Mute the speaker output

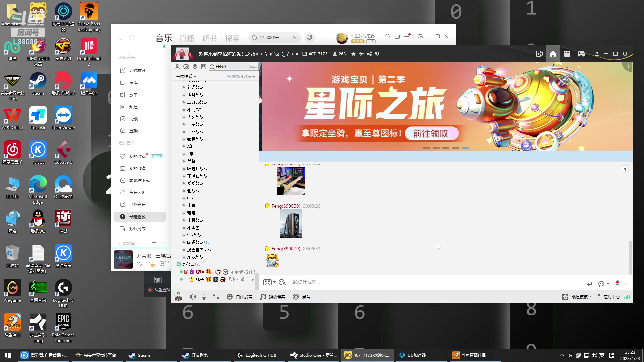point(192,296)
